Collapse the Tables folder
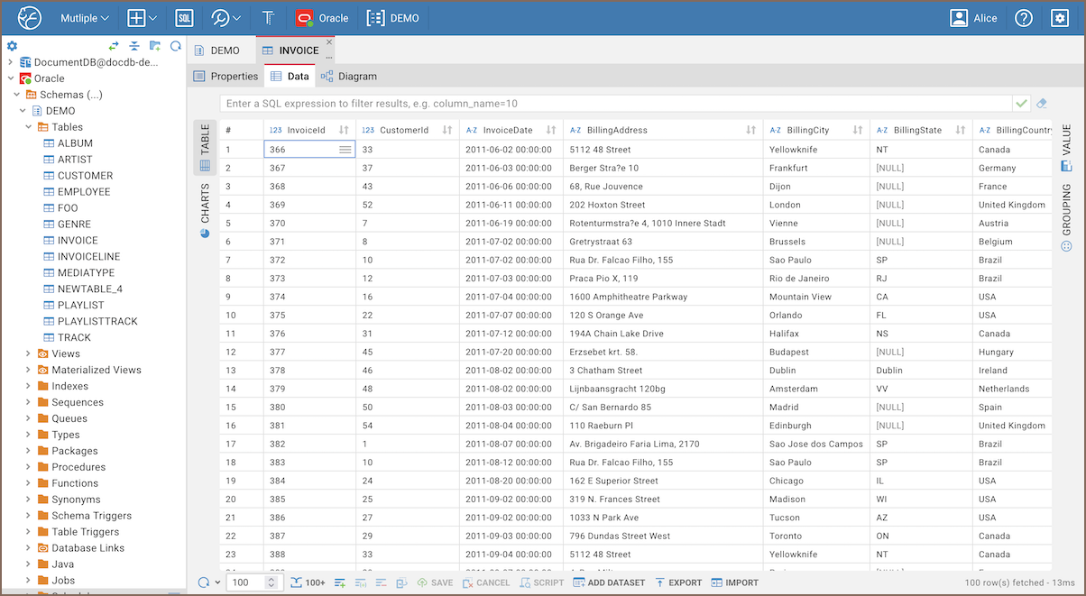 click(x=28, y=127)
